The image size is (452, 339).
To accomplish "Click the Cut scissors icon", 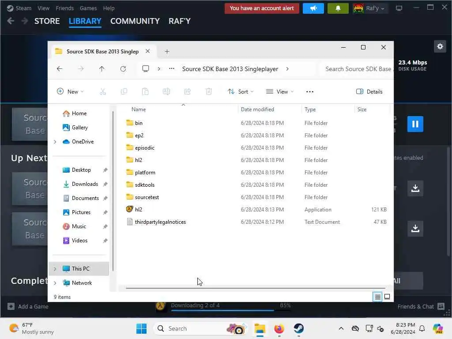I will 102,92.
